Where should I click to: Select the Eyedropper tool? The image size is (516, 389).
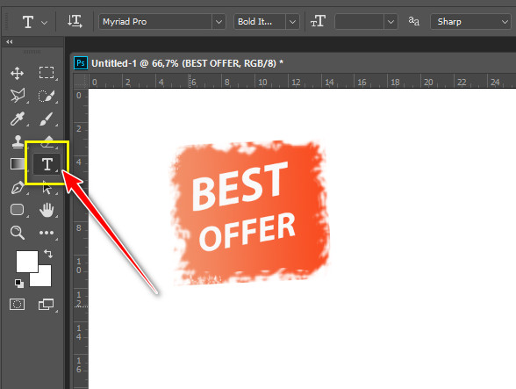(x=18, y=119)
